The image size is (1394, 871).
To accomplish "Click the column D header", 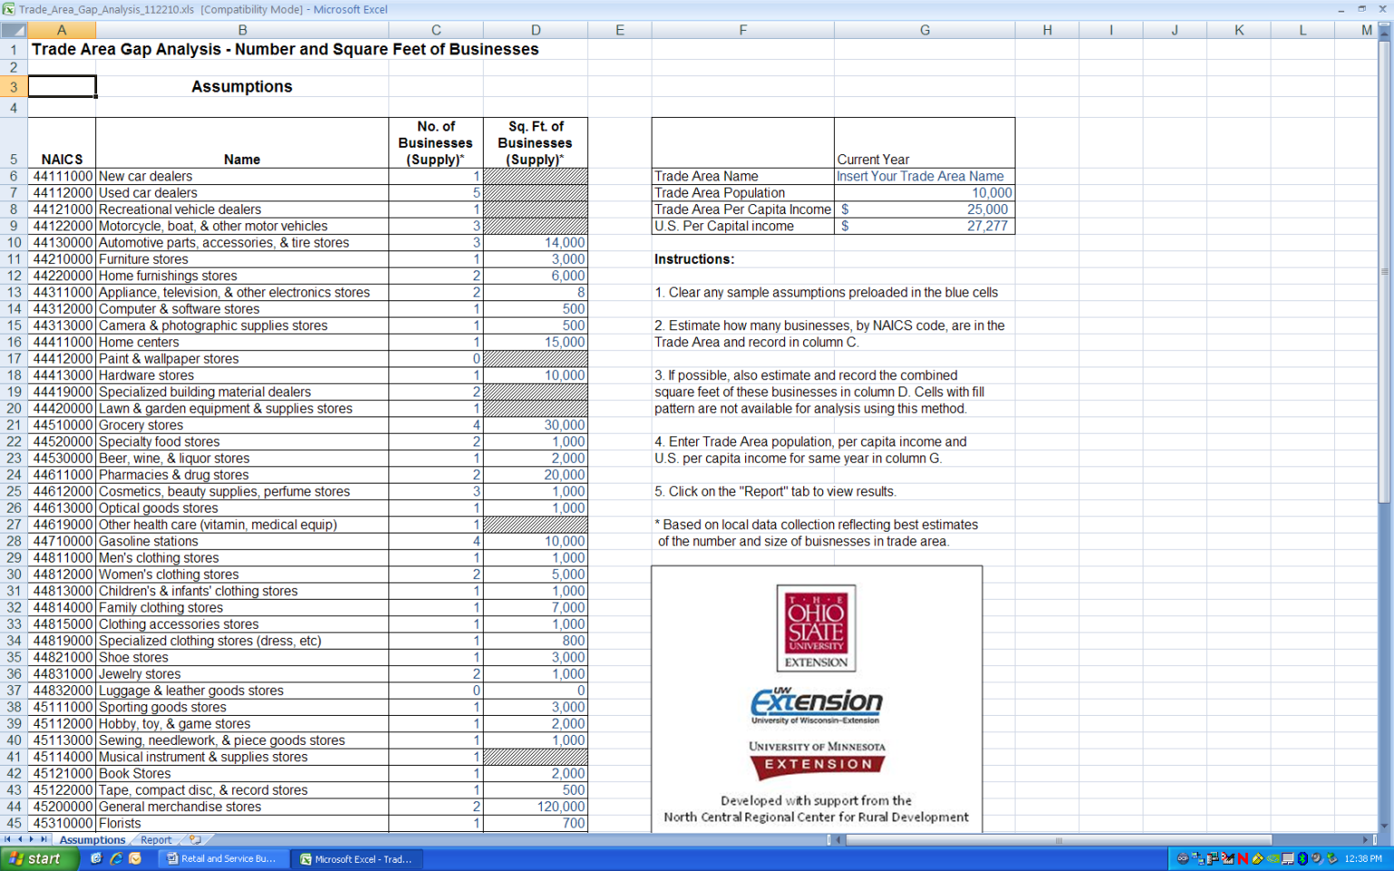I will tap(535, 30).
